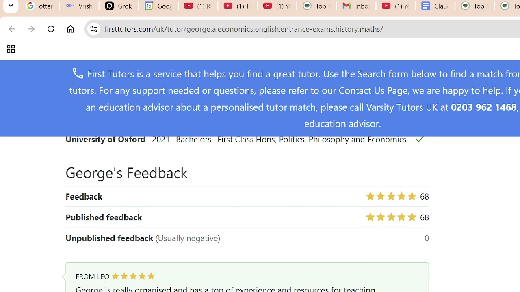Click the green verified checkmark beside Oxford degree
The width and height of the screenshot is (520, 292).
tap(420, 139)
